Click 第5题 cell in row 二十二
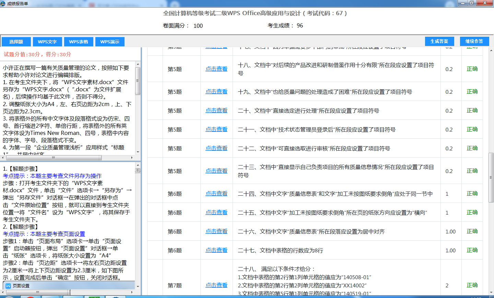 point(175,148)
